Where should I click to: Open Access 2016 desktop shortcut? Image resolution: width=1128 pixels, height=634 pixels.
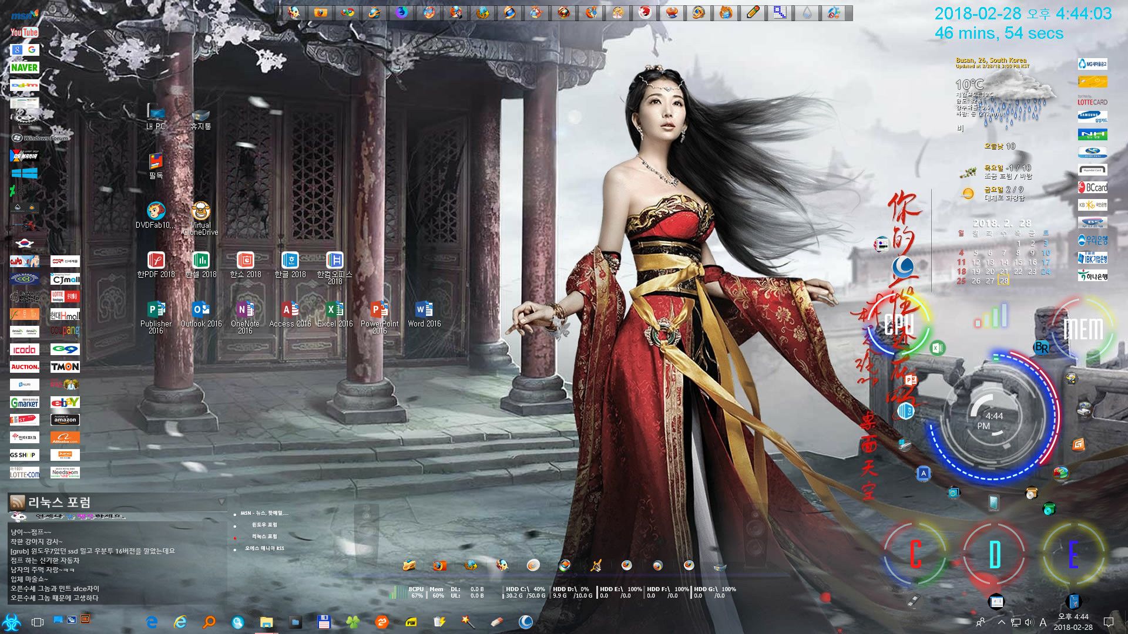click(x=290, y=313)
